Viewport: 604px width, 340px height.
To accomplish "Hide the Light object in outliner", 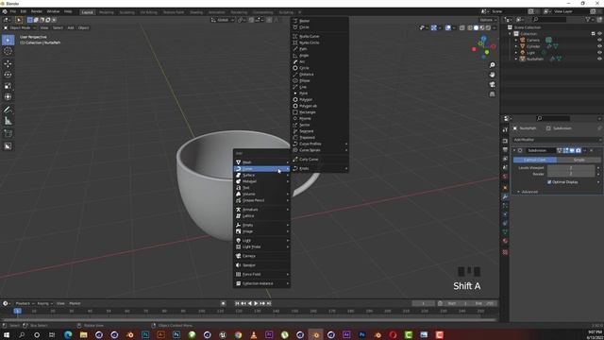I will coord(599,53).
